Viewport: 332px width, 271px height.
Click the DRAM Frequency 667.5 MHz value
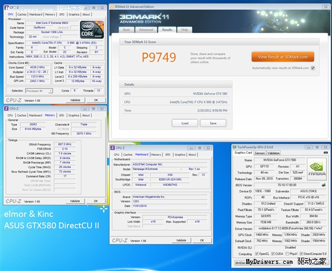(65, 145)
